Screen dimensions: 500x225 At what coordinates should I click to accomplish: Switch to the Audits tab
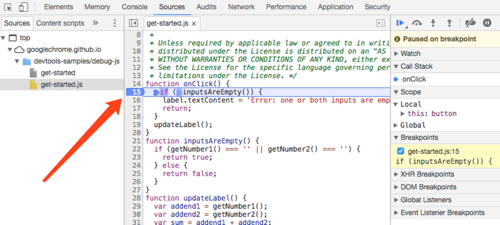coord(206,7)
